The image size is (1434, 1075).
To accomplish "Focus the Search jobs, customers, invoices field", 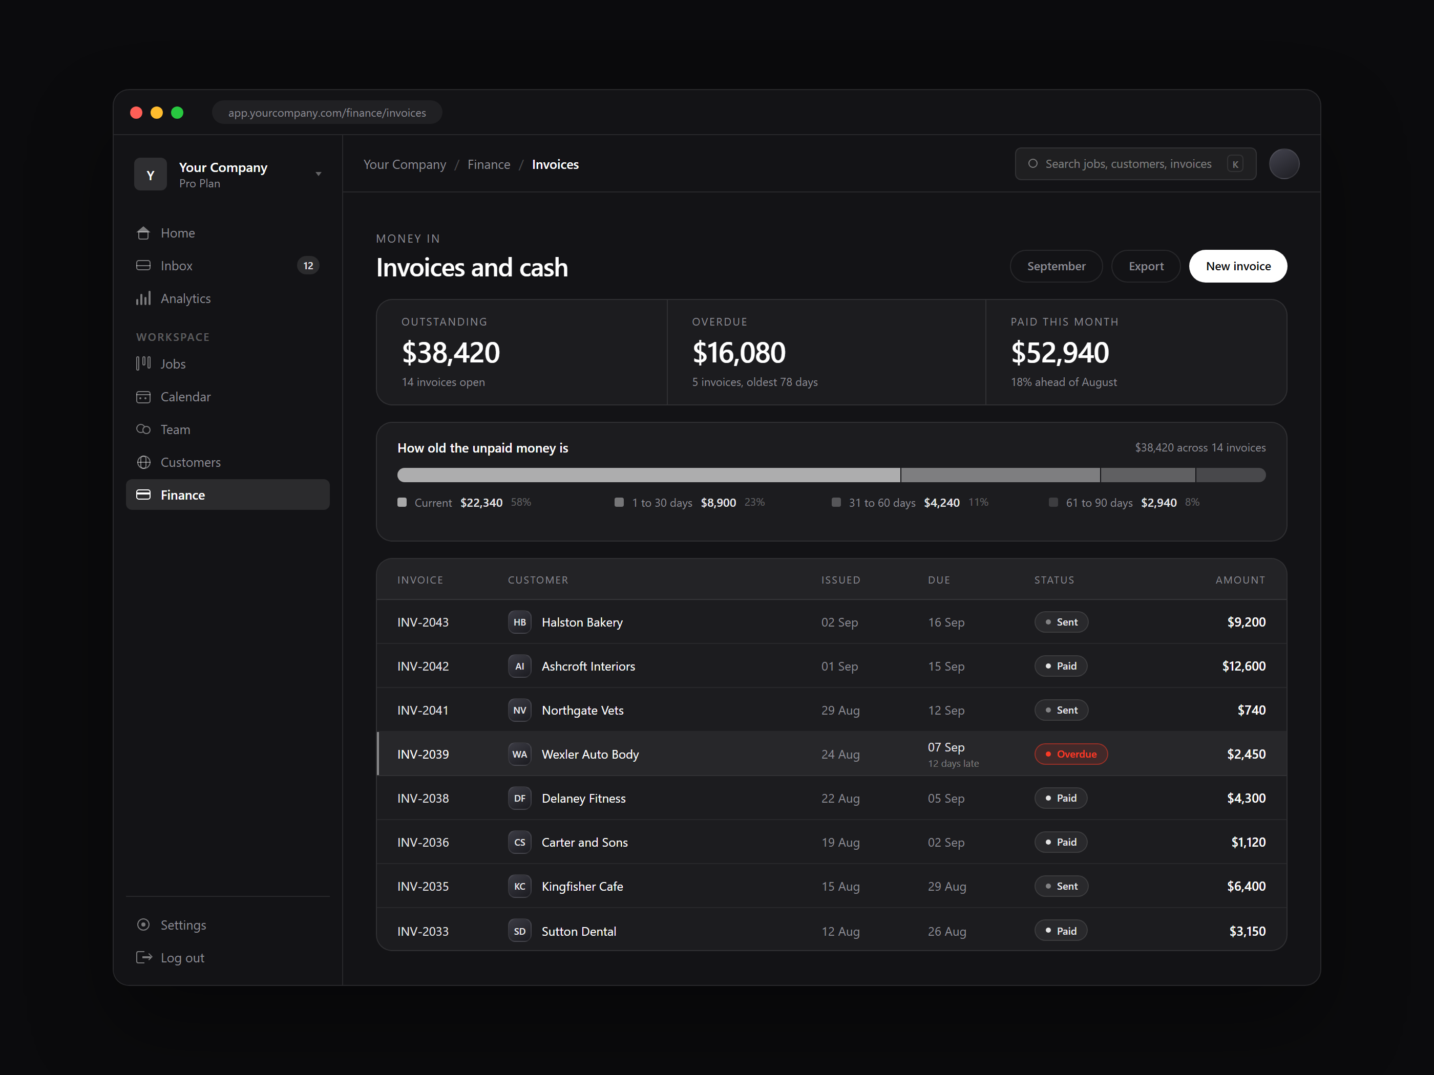I will [x=1135, y=164].
